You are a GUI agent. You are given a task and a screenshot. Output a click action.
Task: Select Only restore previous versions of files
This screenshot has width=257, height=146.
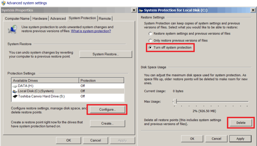[150, 40]
